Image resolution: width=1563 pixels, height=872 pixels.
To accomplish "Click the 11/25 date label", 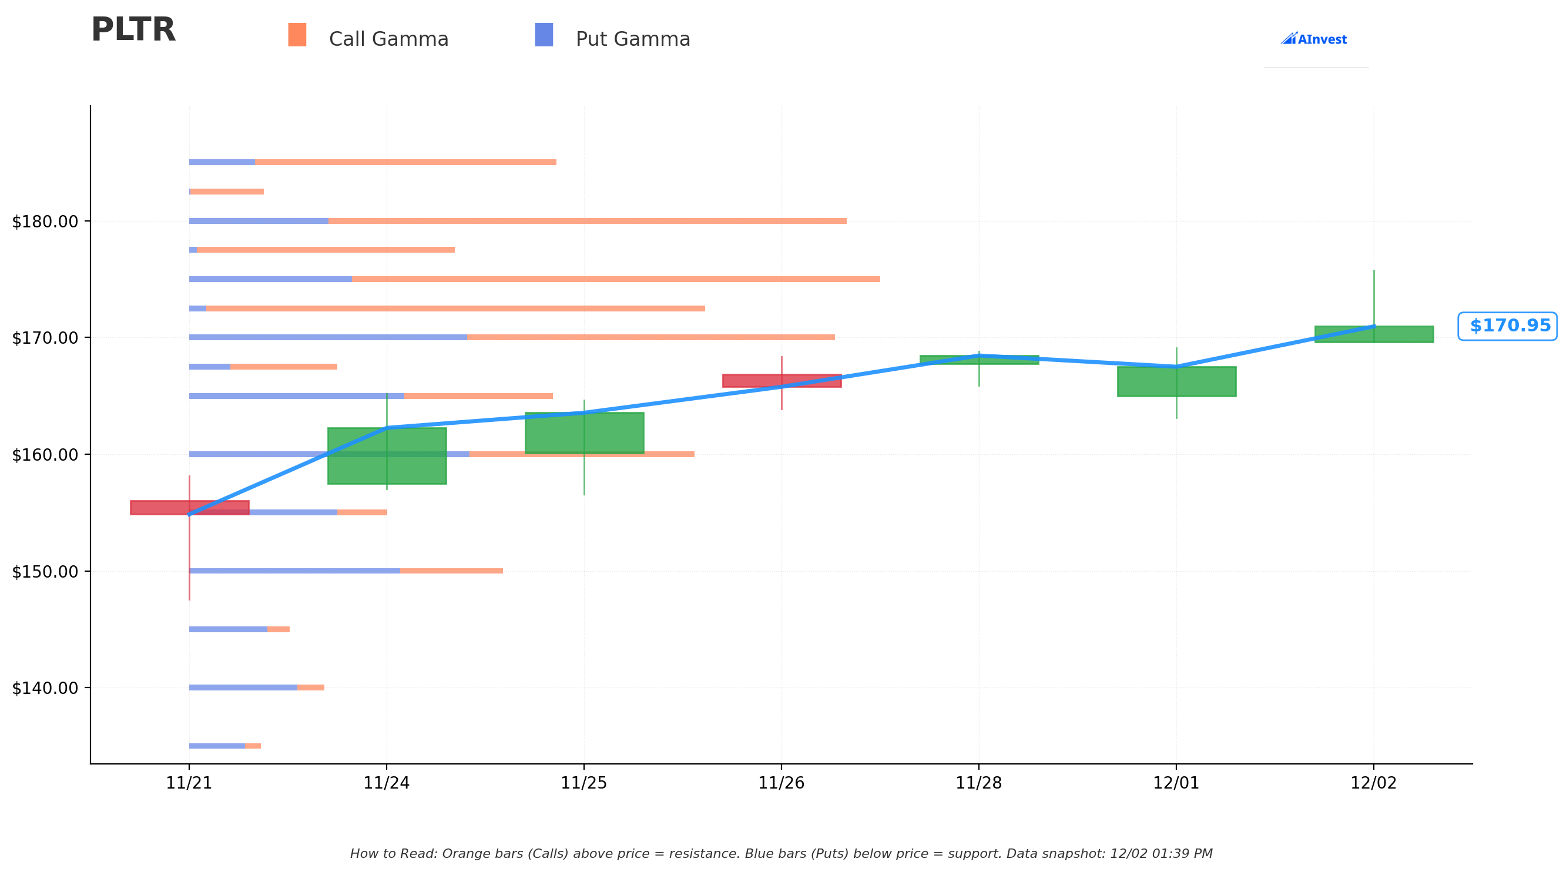I will click(584, 783).
